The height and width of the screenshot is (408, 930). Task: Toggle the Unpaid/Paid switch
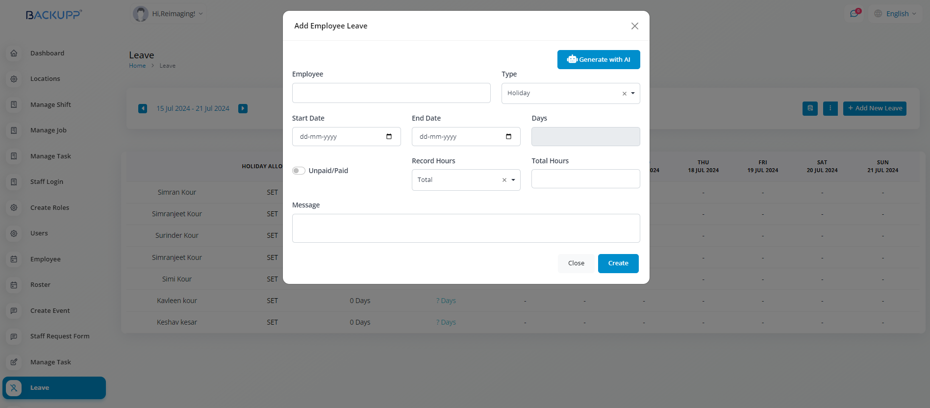(x=299, y=171)
